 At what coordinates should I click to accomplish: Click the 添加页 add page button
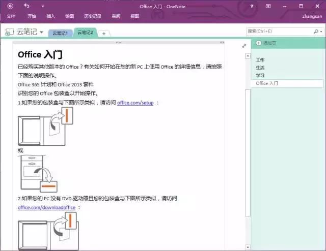pyautogui.click(x=266, y=43)
